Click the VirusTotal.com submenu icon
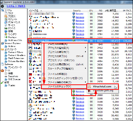The image size is (133, 121). [x=89, y=86]
